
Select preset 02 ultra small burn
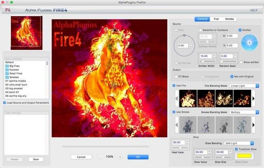pyautogui.click(x=16, y=84)
